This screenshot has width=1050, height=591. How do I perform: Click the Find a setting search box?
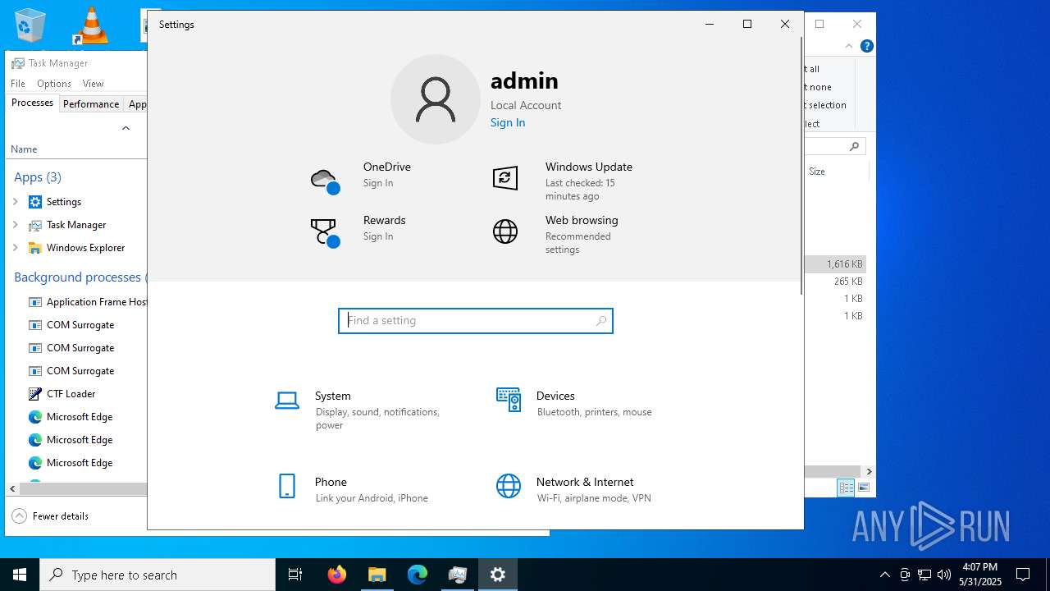[476, 321]
